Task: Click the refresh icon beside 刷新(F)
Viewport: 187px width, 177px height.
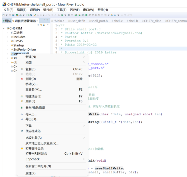Action: [22, 101]
